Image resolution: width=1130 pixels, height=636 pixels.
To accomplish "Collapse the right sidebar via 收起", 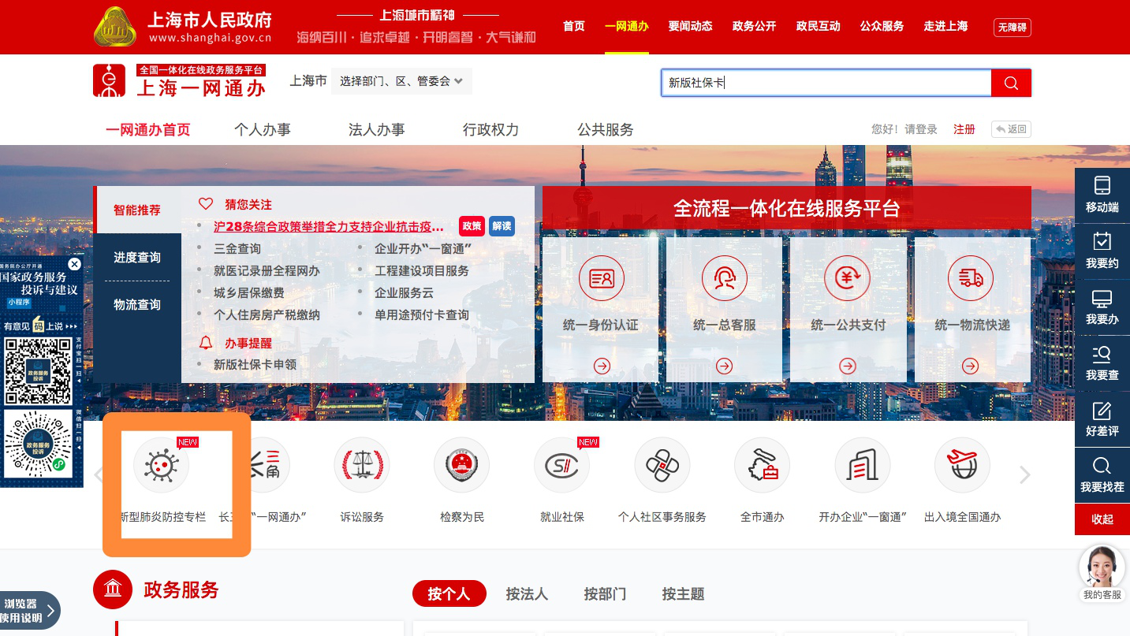I will pyautogui.click(x=1102, y=519).
